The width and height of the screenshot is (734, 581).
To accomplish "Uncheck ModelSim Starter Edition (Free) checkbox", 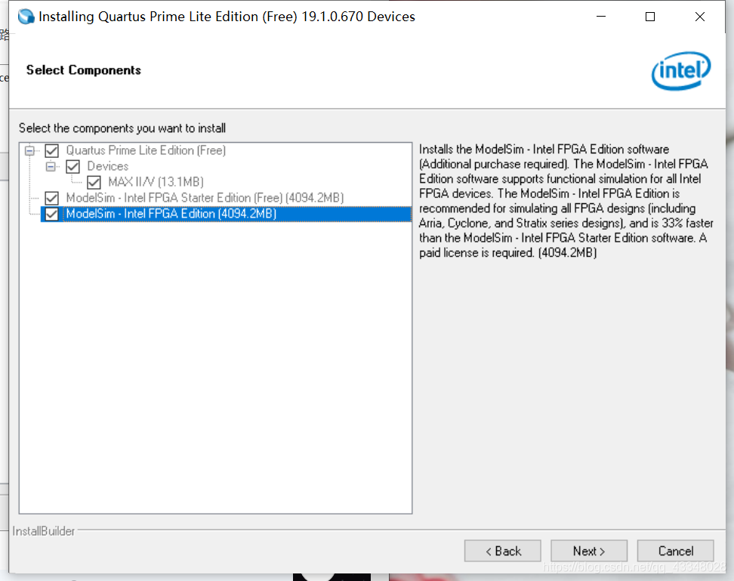I will [x=51, y=198].
